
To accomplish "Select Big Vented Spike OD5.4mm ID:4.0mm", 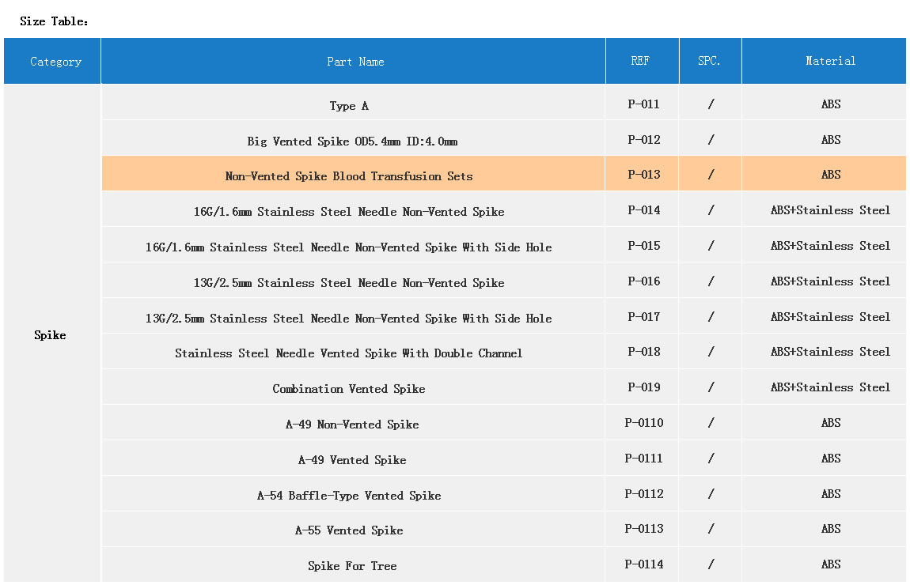I will pyautogui.click(x=352, y=142).
